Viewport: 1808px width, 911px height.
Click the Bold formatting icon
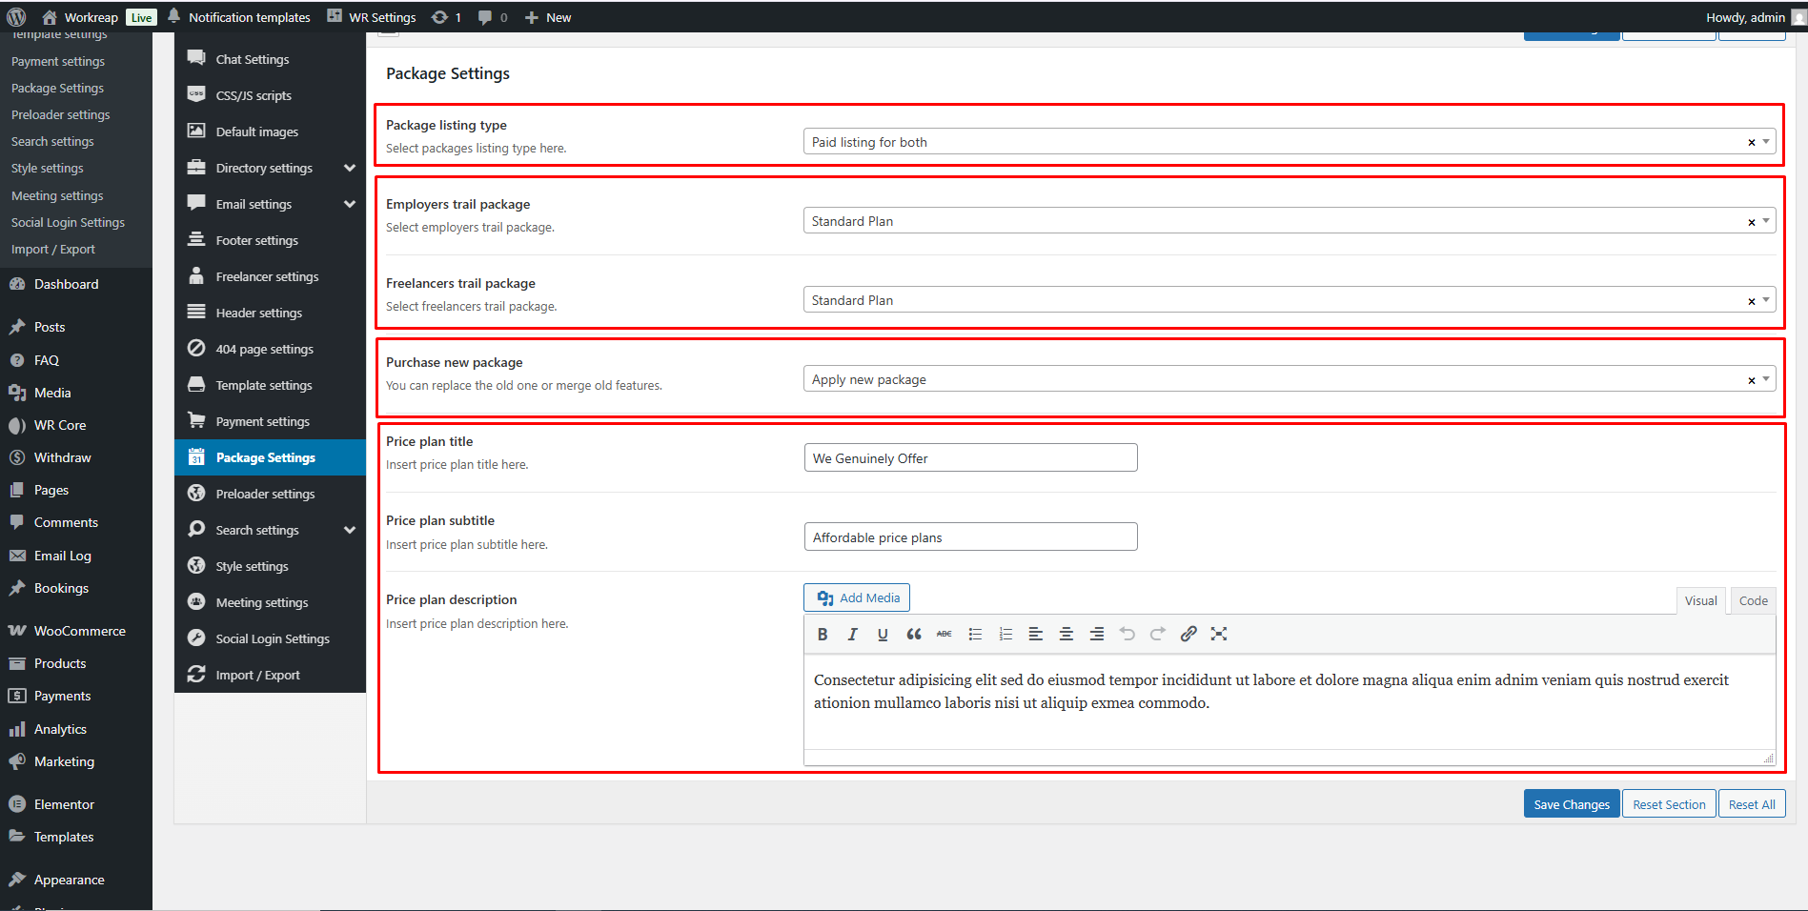822,635
